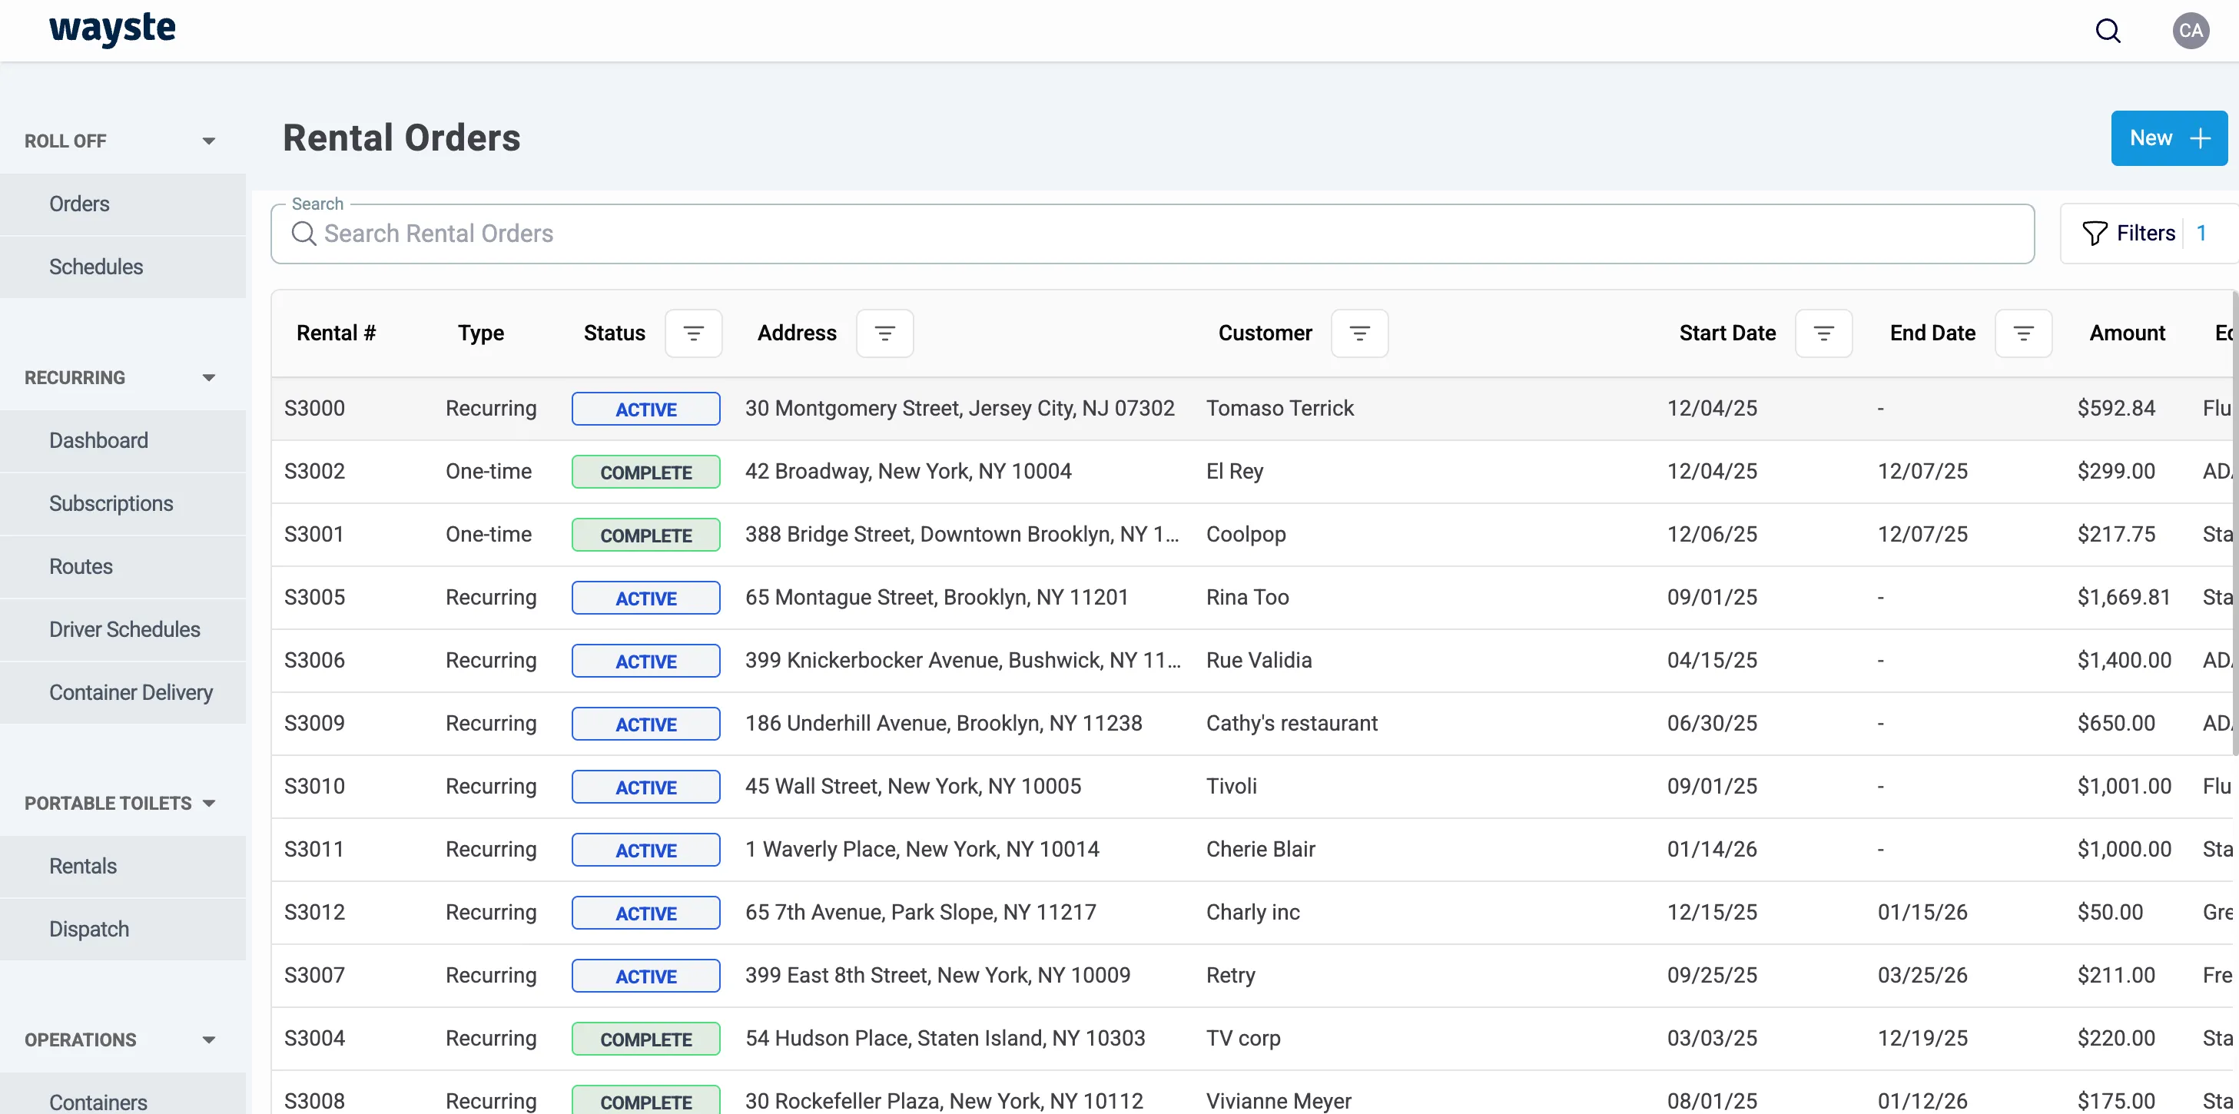Collapse the OPERATIONS sidebar section
The width and height of the screenshot is (2239, 1114).
(x=208, y=1040)
